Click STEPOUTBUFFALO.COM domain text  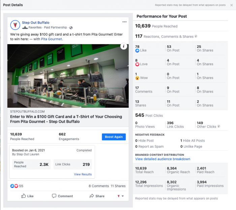(27, 112)
